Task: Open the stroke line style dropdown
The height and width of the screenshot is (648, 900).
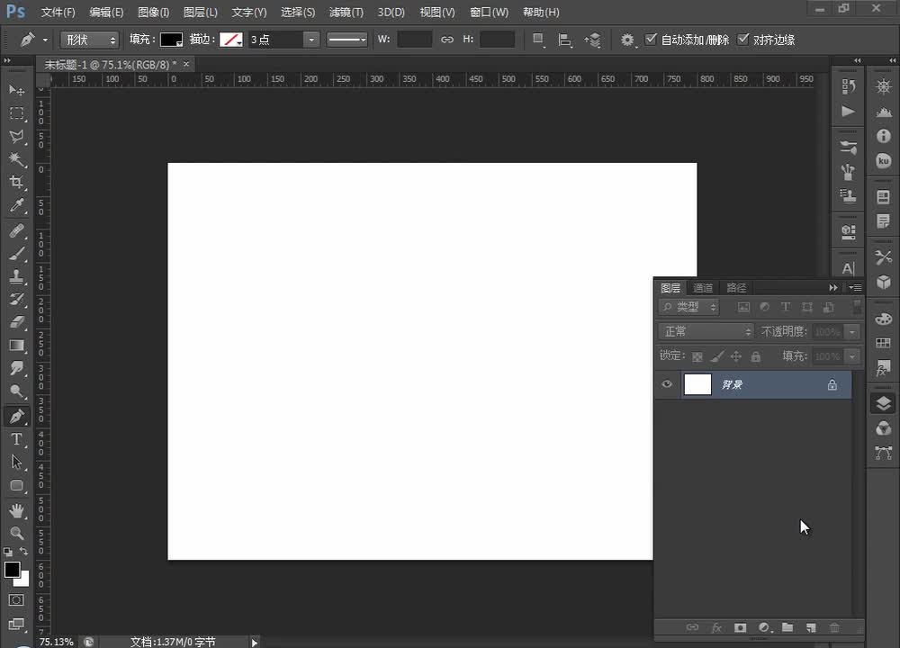Action: pyautogui.click(x=346, y=40)
